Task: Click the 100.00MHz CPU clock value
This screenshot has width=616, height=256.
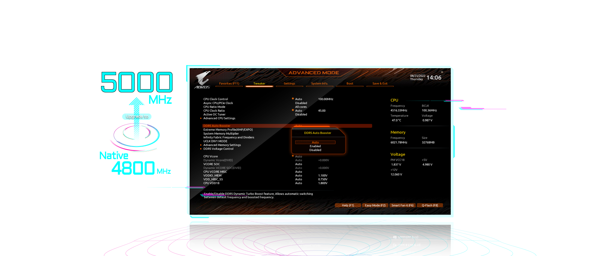Action: click(326, 99)
